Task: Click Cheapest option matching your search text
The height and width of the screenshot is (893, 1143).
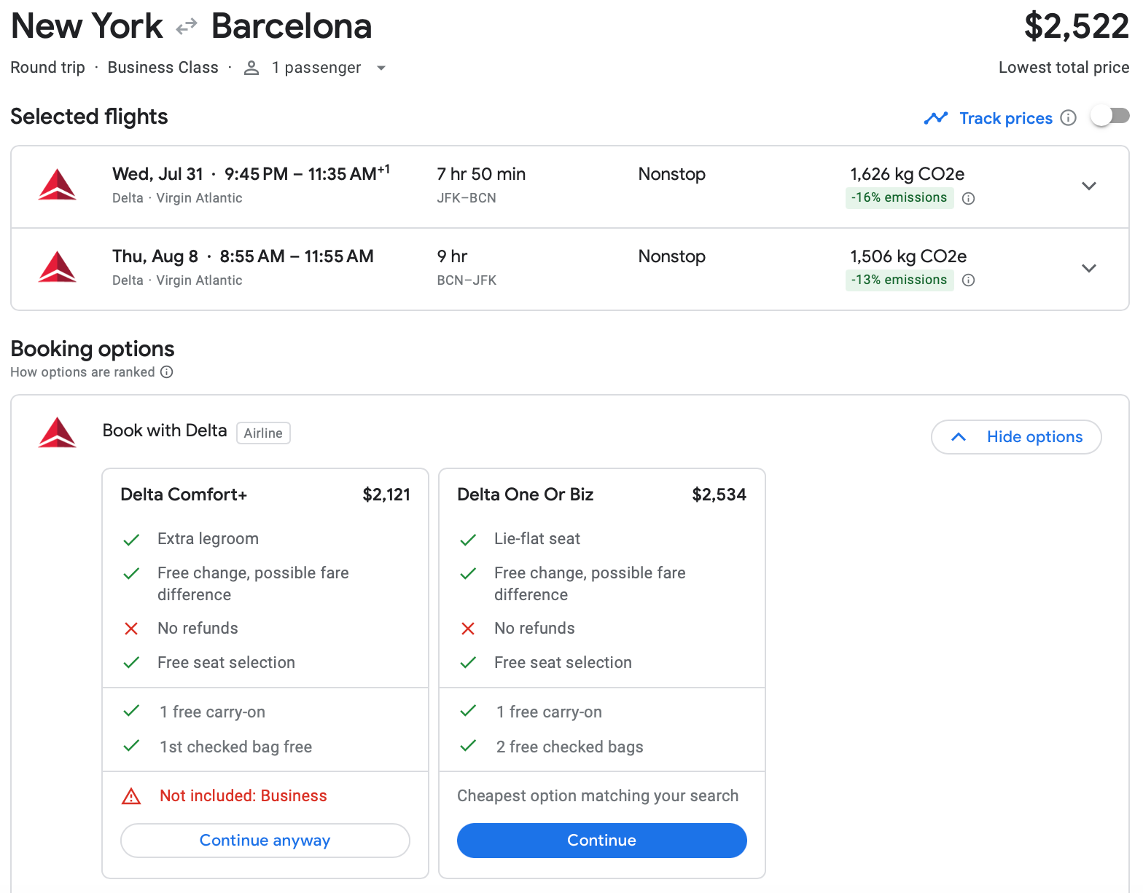Action: [598, 796]
